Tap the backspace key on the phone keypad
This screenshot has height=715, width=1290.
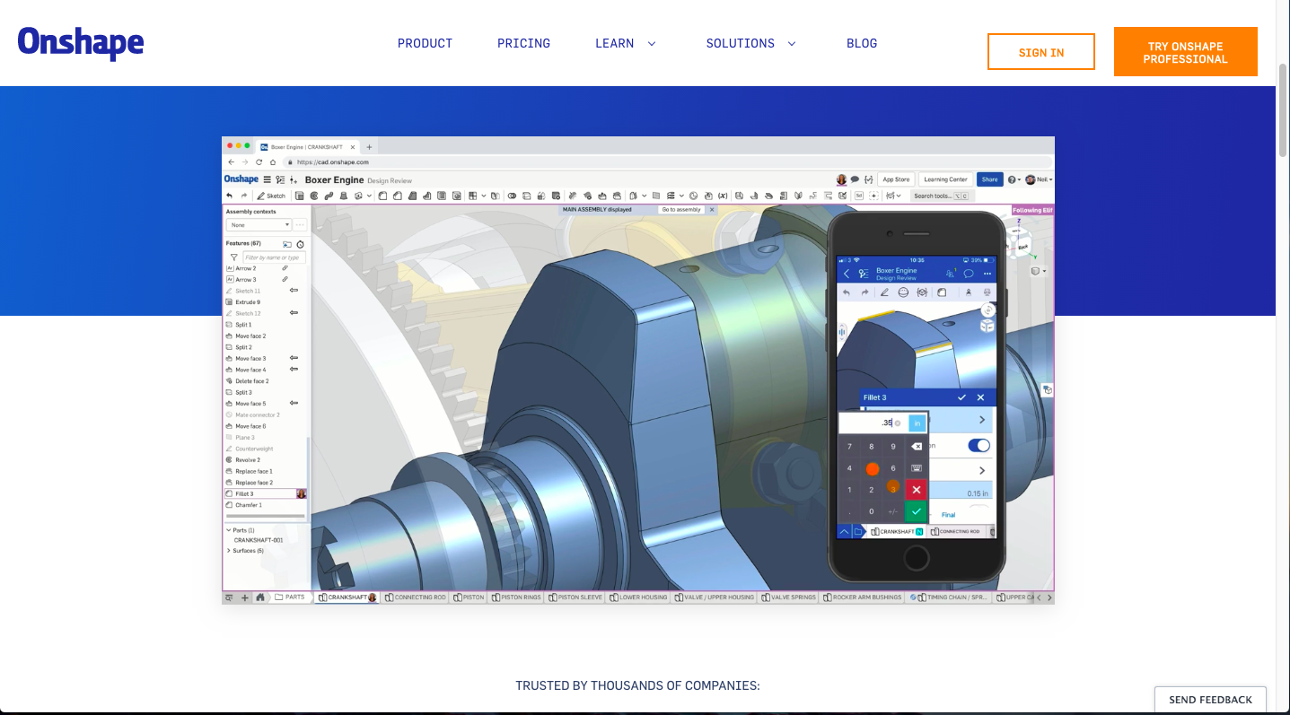[916, 446]
